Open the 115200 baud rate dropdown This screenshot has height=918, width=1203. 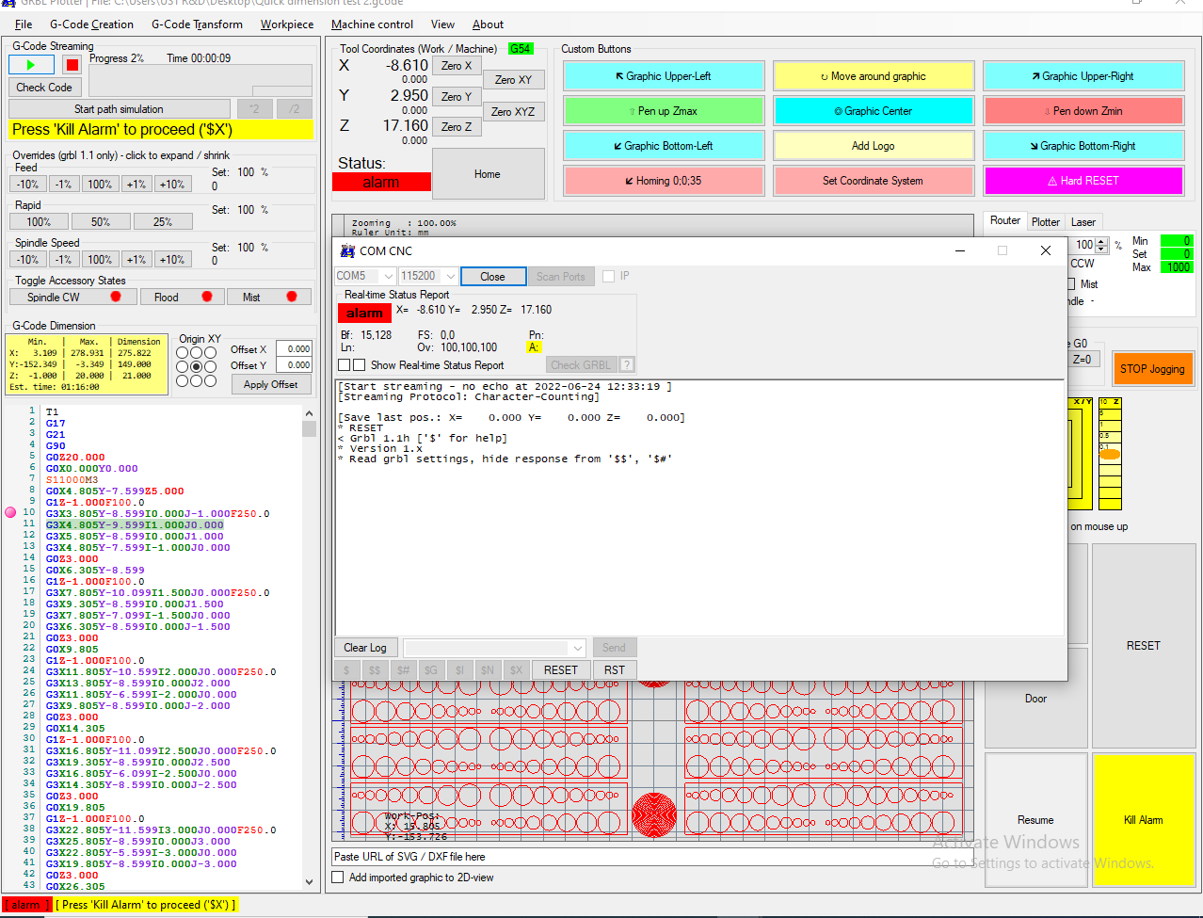[x=450, y=277]
